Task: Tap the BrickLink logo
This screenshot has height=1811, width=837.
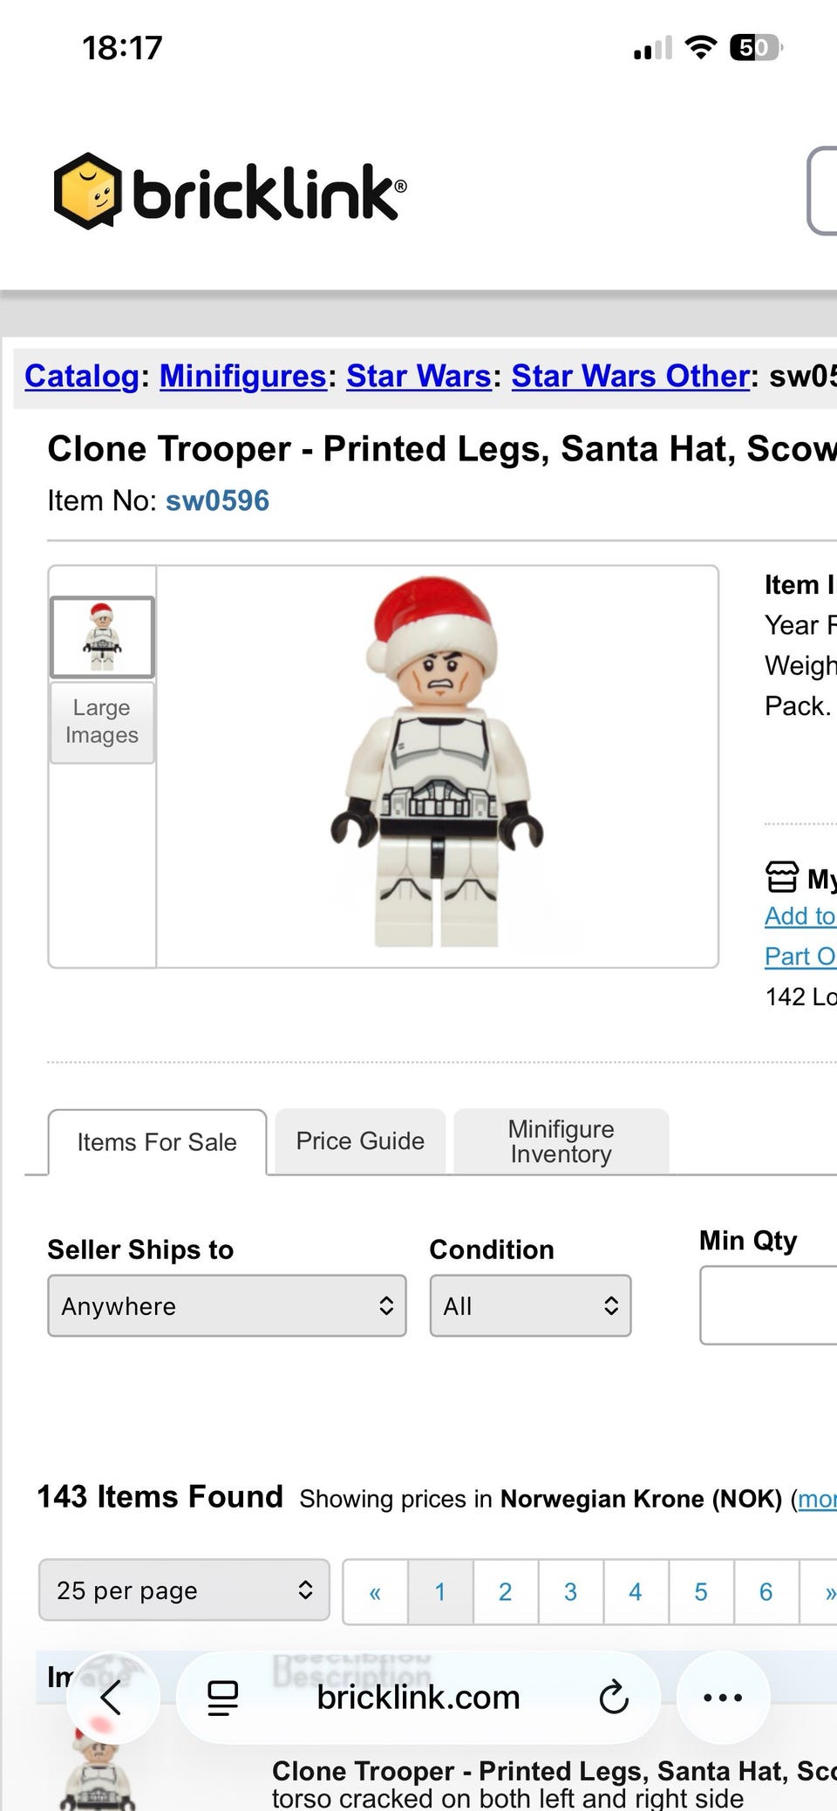Action: point(229,191)
